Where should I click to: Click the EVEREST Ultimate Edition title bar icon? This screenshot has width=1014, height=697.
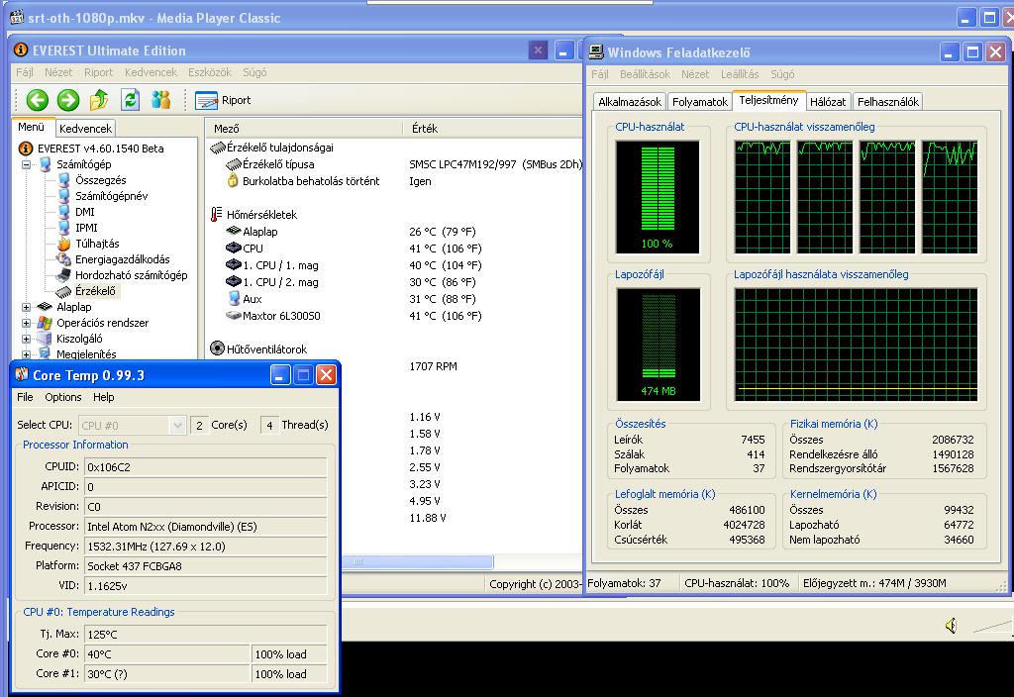(21, 50)
